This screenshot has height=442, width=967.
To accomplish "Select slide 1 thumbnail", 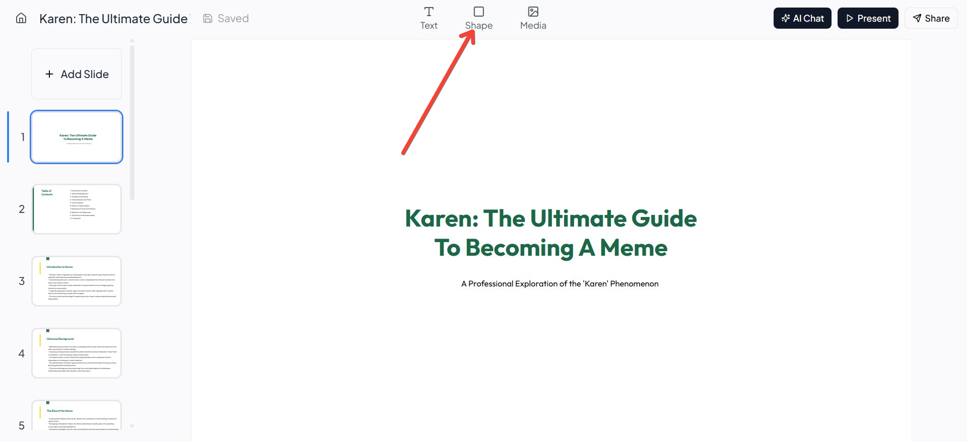I will (77, 137).
